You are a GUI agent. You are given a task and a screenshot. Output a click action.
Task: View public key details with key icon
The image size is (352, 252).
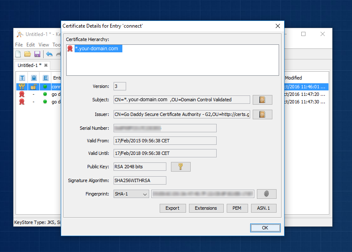tap(180, 166)
